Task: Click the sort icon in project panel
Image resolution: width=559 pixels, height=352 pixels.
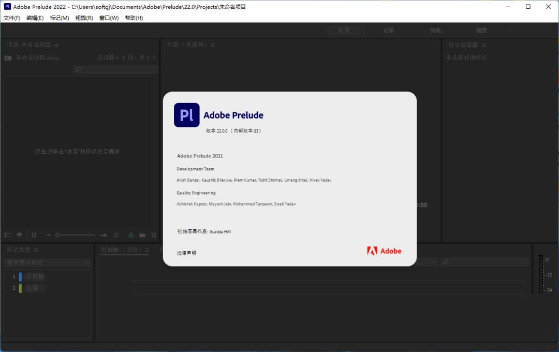Action: pos(34,235)
